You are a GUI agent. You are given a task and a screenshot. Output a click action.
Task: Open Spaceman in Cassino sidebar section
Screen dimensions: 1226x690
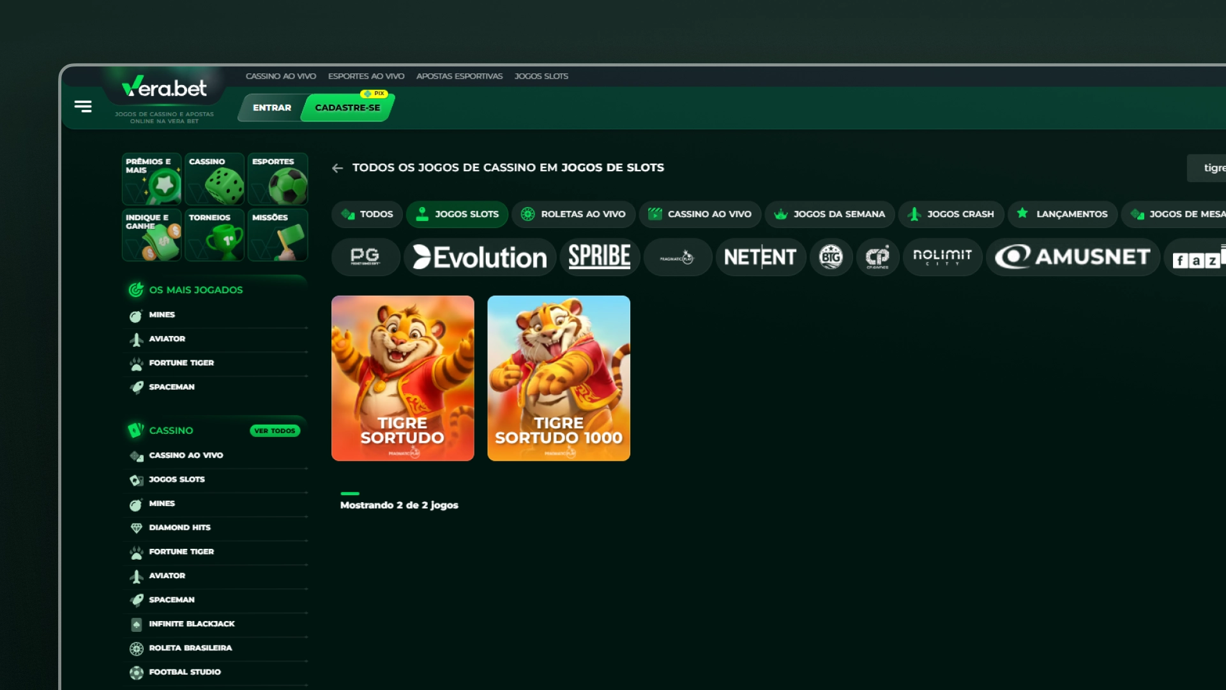point(215,600)
